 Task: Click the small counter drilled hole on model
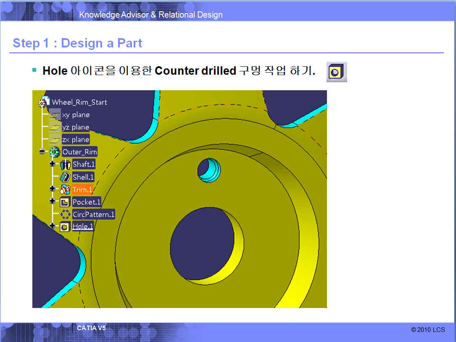click(x=209, y=170)
